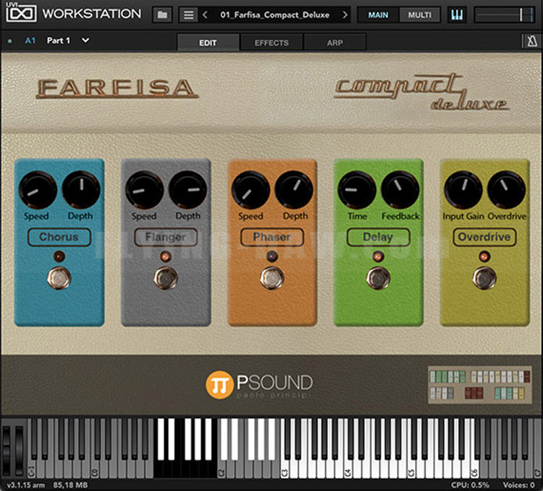The height and width of the screenshot is (491, 543).
Task: Click the Voices: 0 readout
Action: click(x=518, y=484)
